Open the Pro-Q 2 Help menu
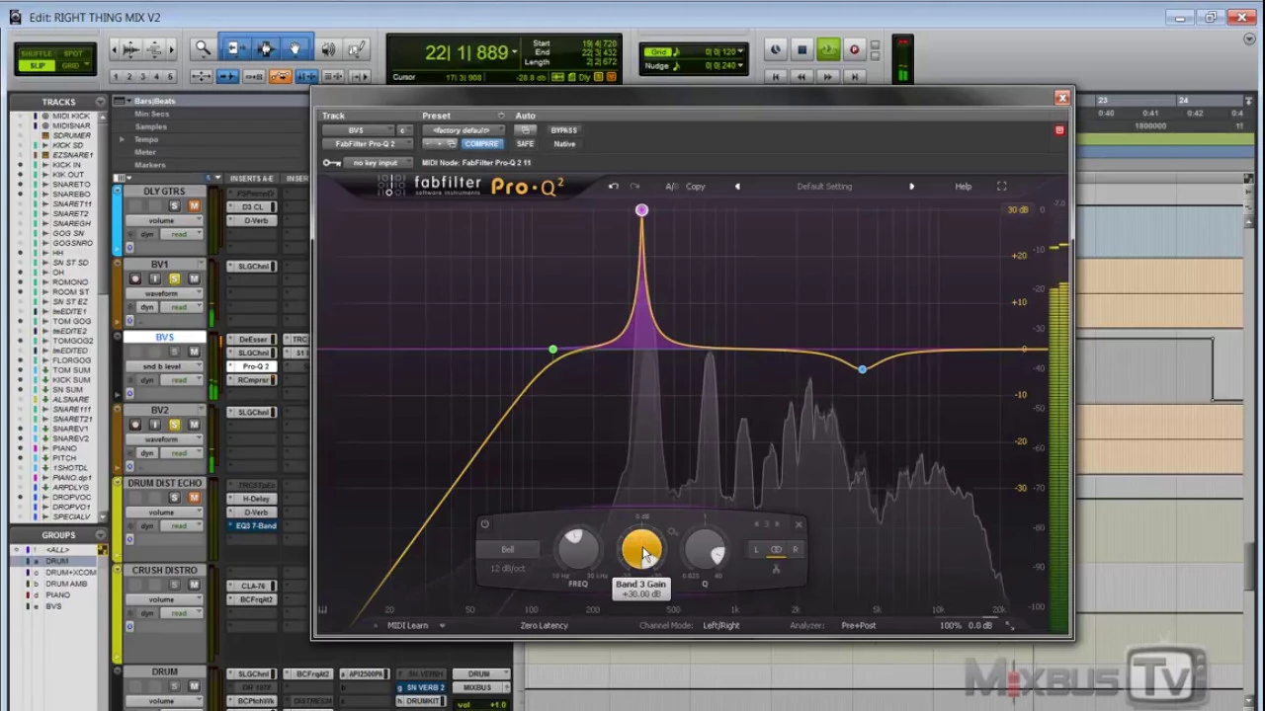The width and height of the screenshot is (1265, 711). [x=963, y=186]
